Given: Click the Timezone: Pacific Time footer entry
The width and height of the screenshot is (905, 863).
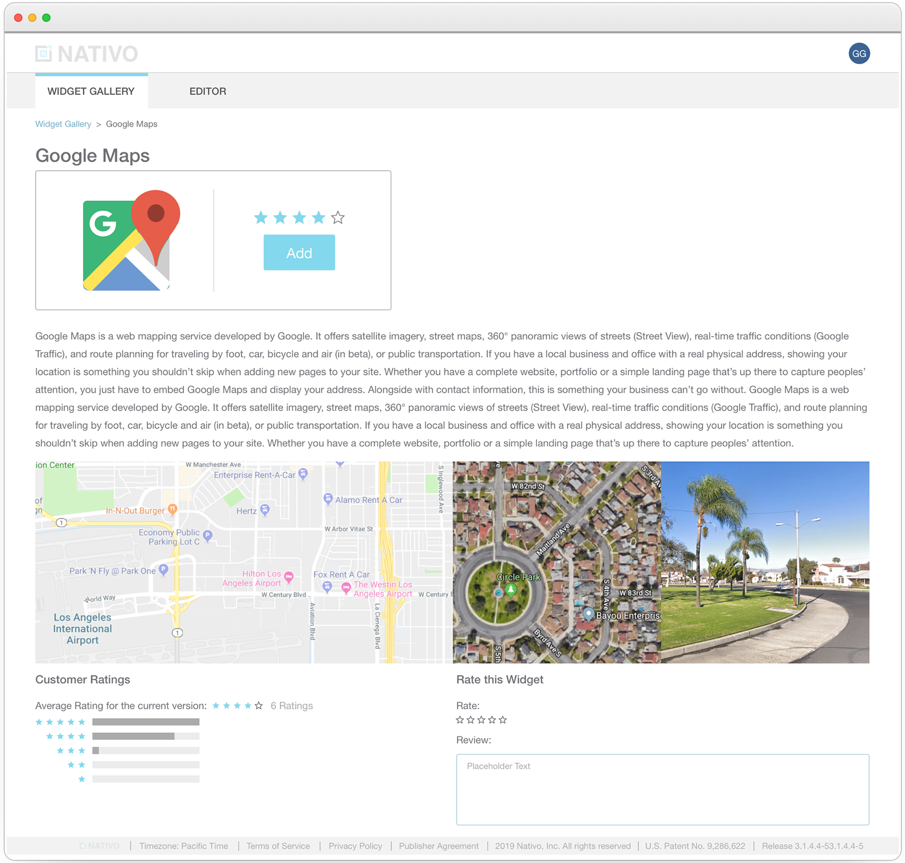Looking at the screenshot, I should (184, 846).
